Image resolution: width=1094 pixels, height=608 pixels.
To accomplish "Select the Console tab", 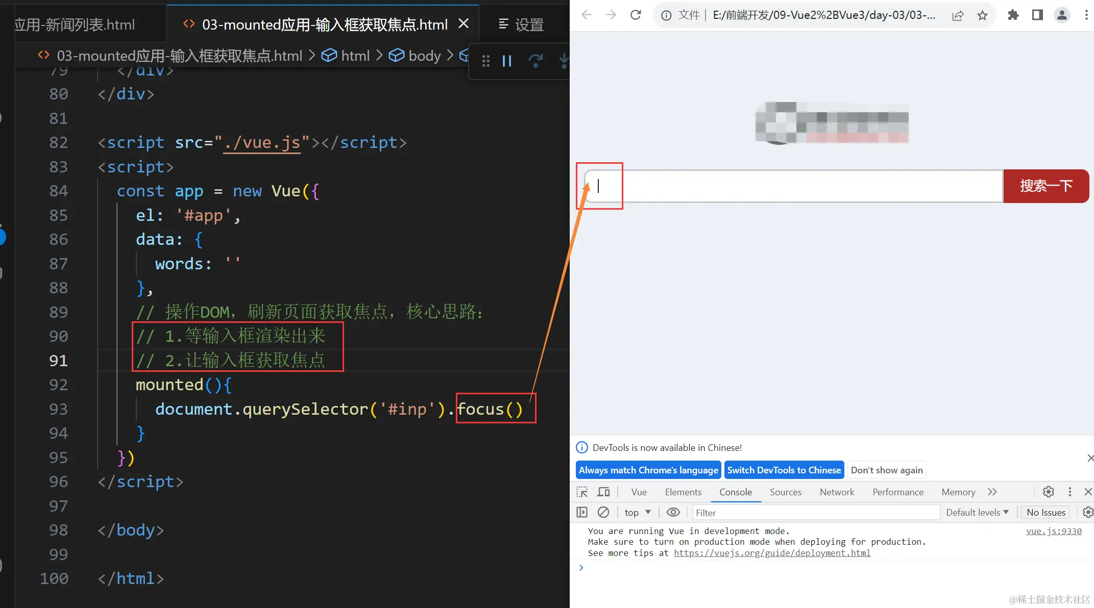I will [736, 492].
